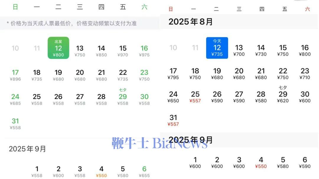The height and width of the screenshot is (179, 319).
Task: Choose August 17 priced ¥795
Action: click(173, 73)
